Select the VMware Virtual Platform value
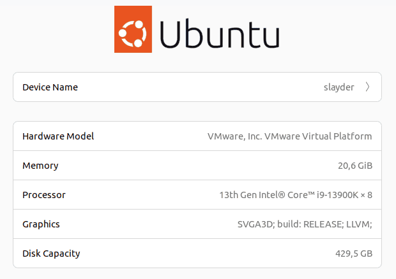This screenshot has height=279, width=396. pyautogui.click(x=290, y=136)
